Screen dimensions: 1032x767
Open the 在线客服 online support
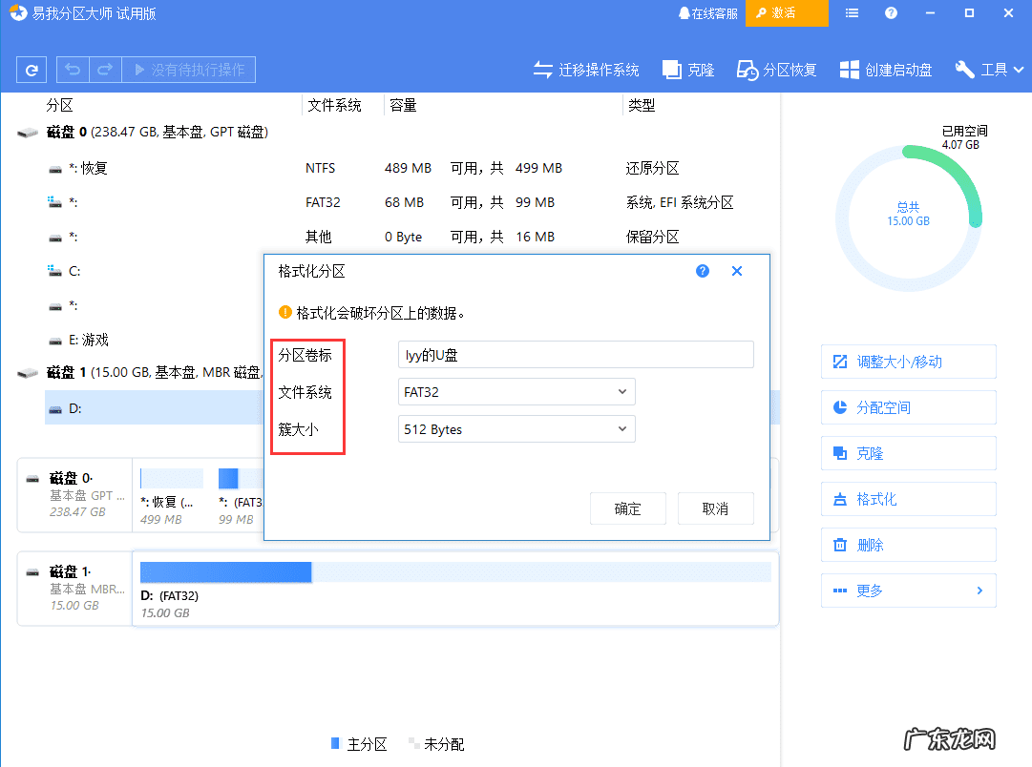click(707, 13)
